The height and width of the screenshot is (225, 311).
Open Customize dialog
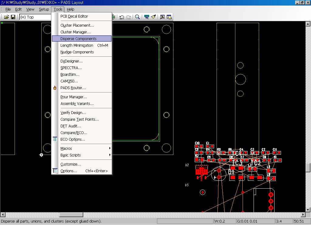pyautogui.click(x=82, y=164)
